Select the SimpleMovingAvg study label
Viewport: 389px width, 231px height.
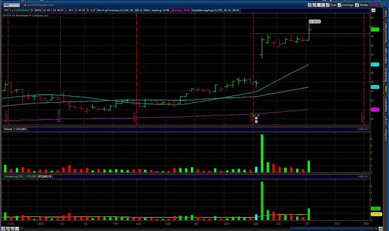click(x=211, y=10)
